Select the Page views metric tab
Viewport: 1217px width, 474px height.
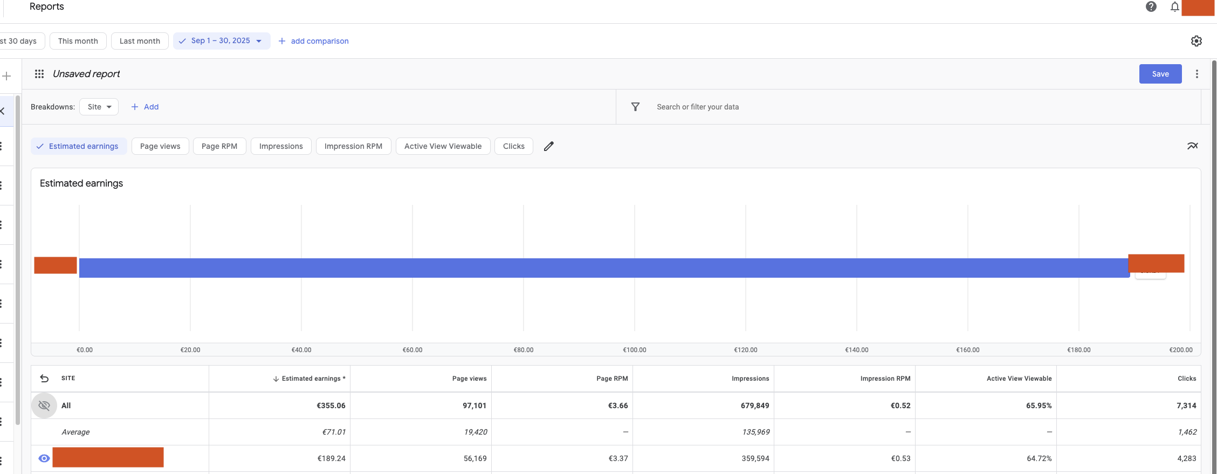[160, 146]
